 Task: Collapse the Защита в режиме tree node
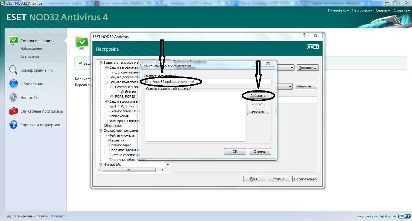[x=106, y=67]
